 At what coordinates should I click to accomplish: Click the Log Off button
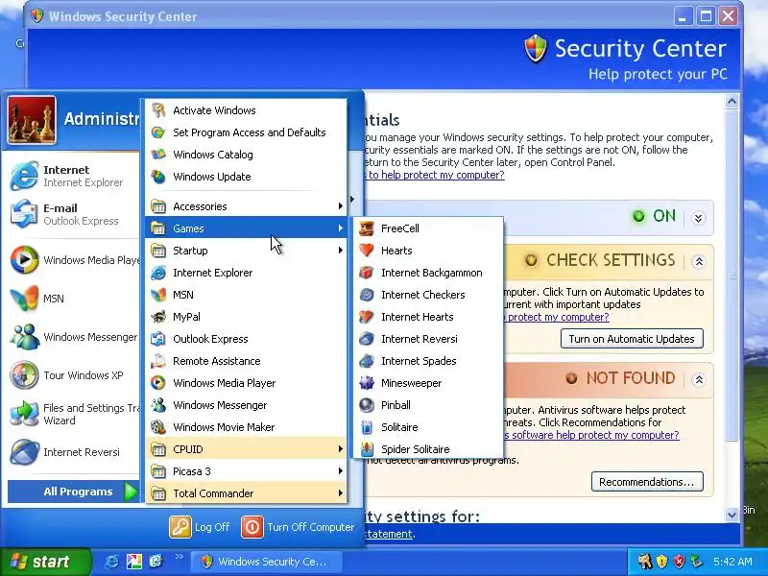200,527
